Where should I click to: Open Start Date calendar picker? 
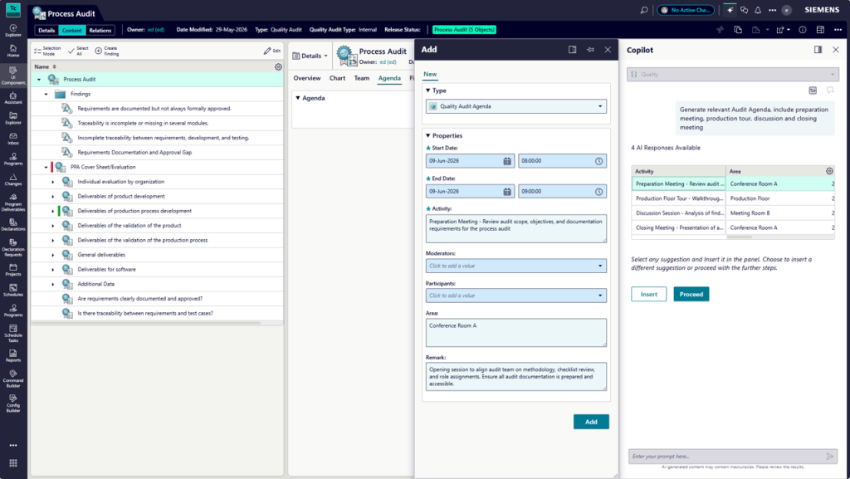[x=507, y=161]
